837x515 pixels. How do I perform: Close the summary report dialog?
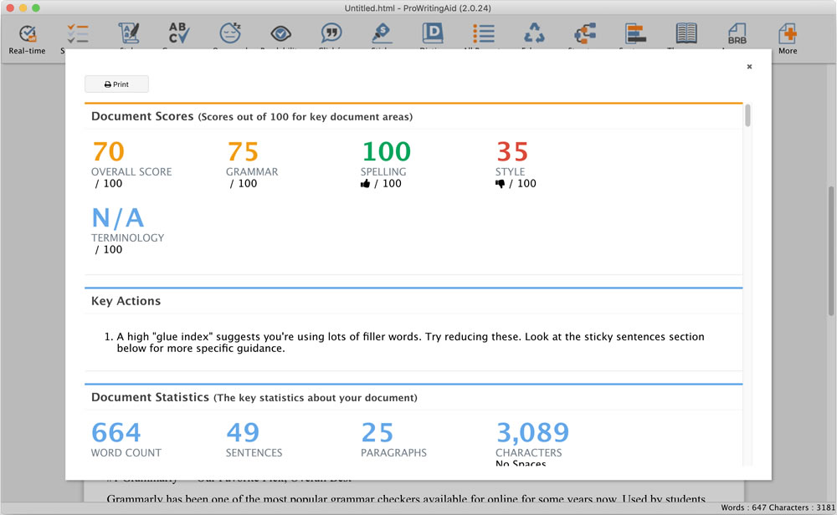[749, 67]
